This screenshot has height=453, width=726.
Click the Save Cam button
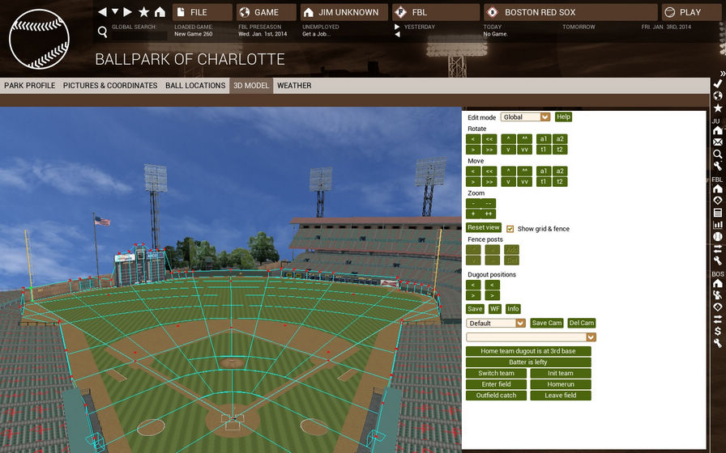point(547,323)
